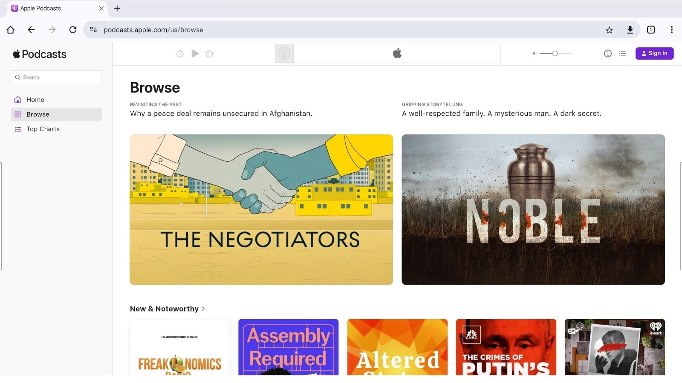Screen dimensions: 682x383
Task: Adjust the volume slider knob
Action: point(555,54)
